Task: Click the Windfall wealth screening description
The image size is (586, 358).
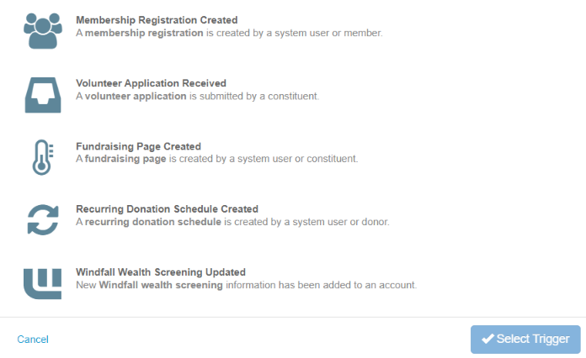Action: click(247, 285)
